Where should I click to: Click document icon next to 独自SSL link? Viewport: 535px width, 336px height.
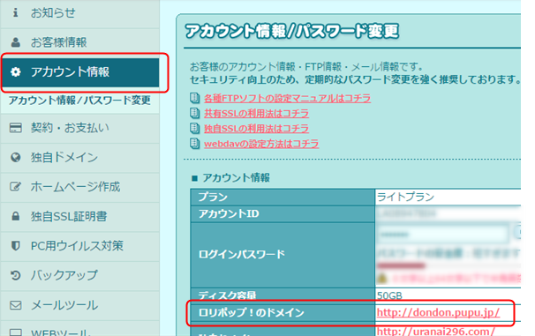tap(194, 129)
